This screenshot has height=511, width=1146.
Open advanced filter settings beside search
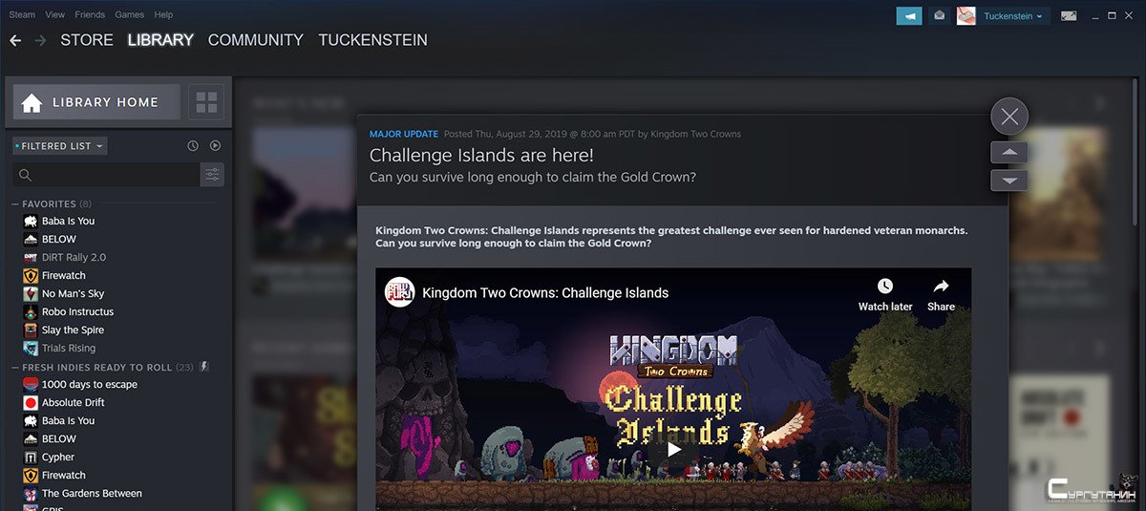[x=212, y=175]
